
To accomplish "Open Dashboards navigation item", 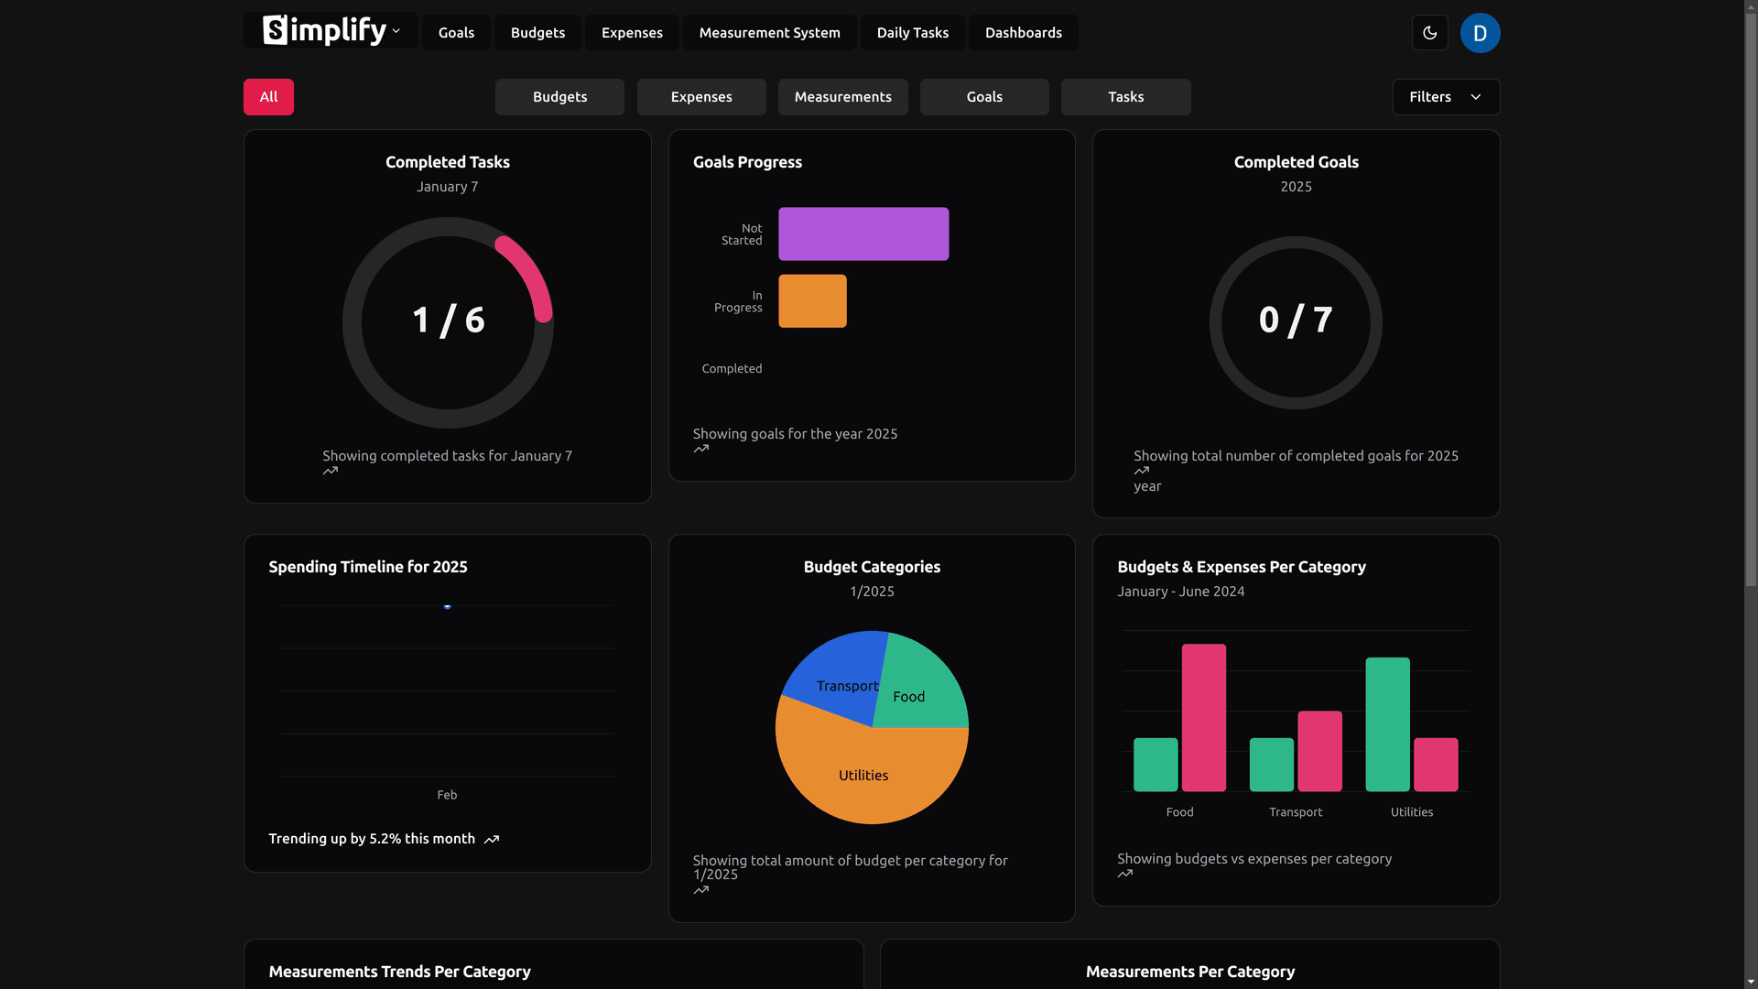I will pyautogui.click(x=1023, y=33).
